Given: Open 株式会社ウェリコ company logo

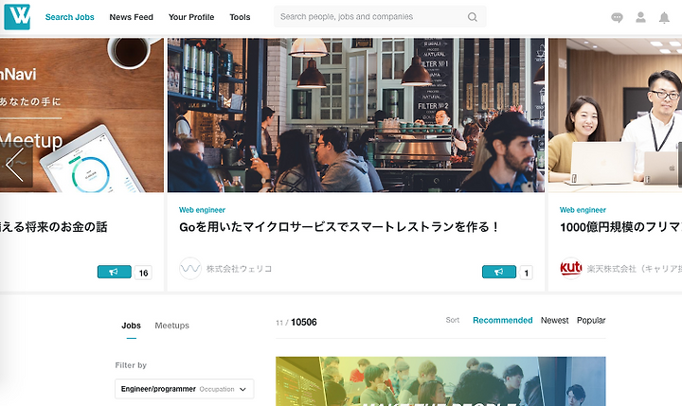Looking at the screenshot, I should pyautogui.click(x=190, y=268).
